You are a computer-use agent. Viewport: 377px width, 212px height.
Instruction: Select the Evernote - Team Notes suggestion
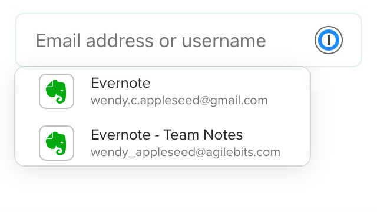[163, 143]
